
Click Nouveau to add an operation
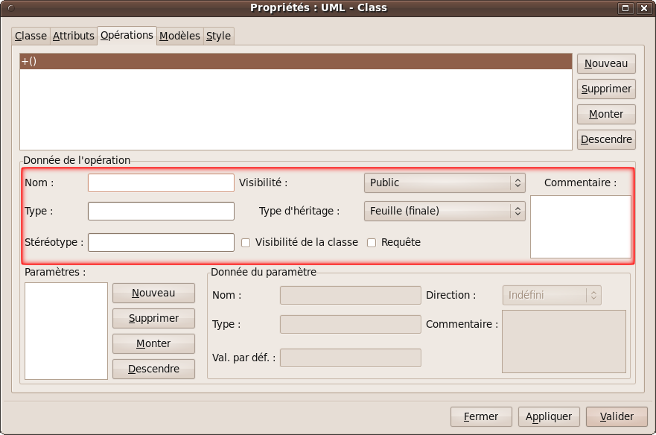[606, 63]
